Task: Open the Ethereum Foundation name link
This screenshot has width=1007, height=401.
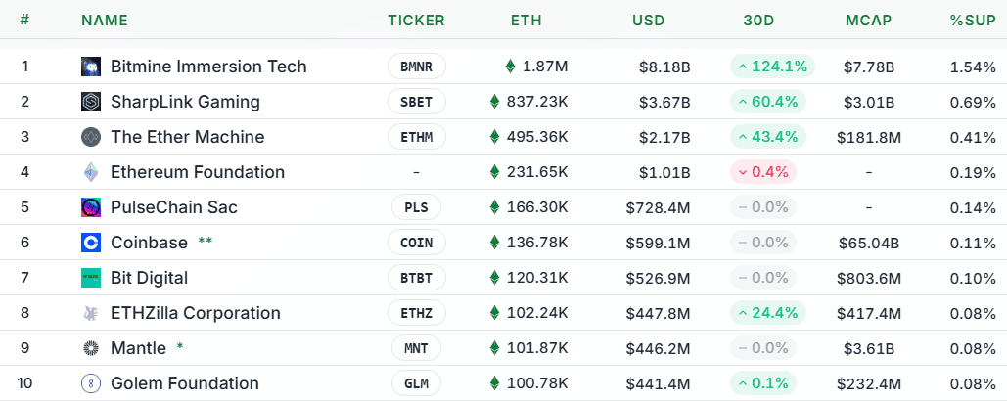Action: (x=198, y=172)
